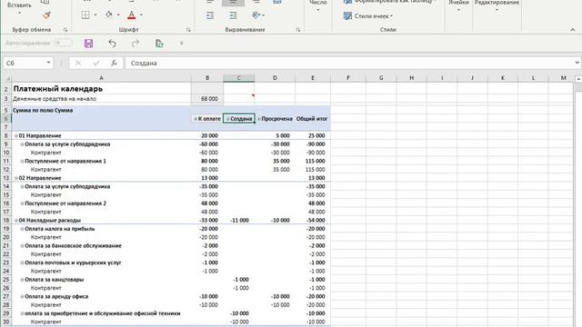
Task: Select the Создана pivot header cell
Action: 239,119
